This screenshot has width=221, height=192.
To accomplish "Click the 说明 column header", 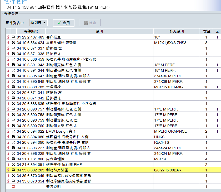I will (99, 31).
